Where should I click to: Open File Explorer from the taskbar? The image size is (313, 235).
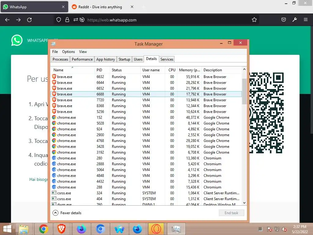(x=24, y=229)
